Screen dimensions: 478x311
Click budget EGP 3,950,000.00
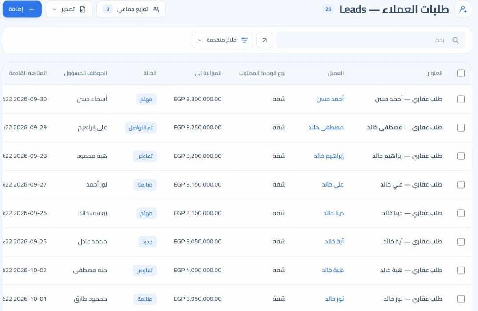[197, 299]
